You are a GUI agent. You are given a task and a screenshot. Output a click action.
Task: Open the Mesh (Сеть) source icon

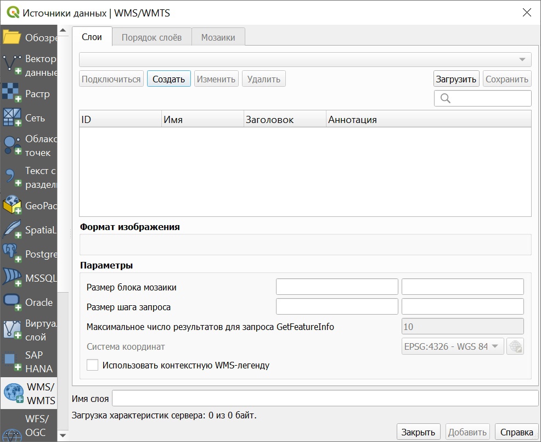tap(12, 118)
